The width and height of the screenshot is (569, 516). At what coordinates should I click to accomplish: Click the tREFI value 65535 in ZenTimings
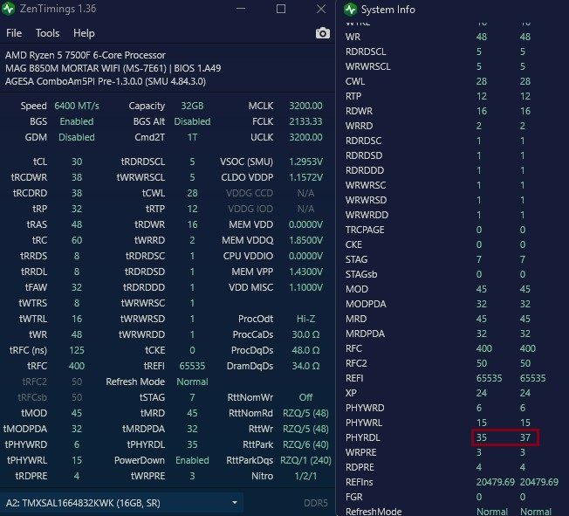pos(192,366)
